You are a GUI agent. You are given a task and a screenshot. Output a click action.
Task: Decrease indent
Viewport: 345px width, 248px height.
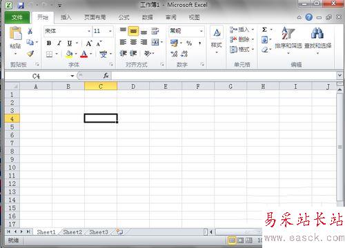[x=123, y=54]
